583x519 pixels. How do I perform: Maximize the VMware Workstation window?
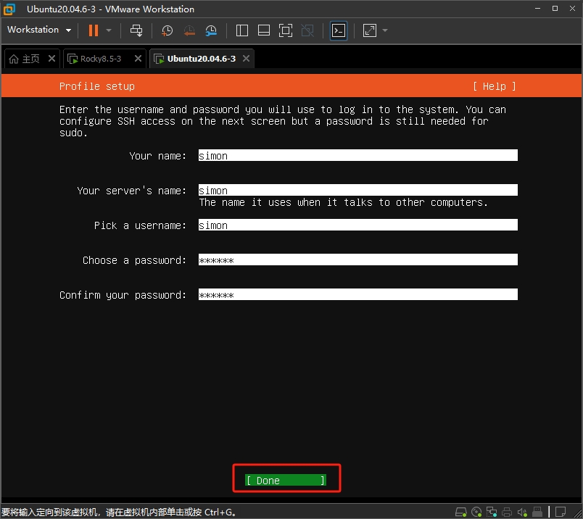555,9
